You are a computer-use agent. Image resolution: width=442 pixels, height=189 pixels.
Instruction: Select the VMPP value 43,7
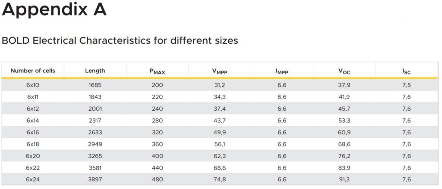coord(220,121)
